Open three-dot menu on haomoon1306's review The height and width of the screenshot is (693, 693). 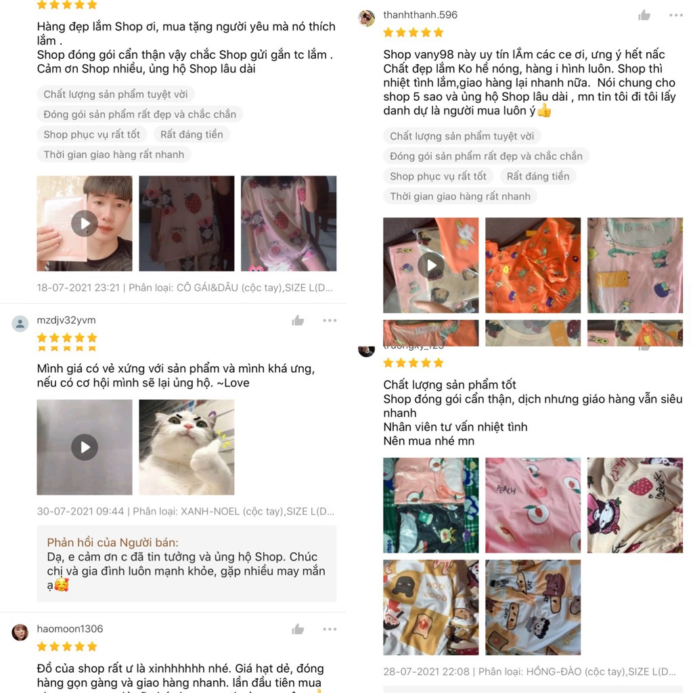(330, 629)
